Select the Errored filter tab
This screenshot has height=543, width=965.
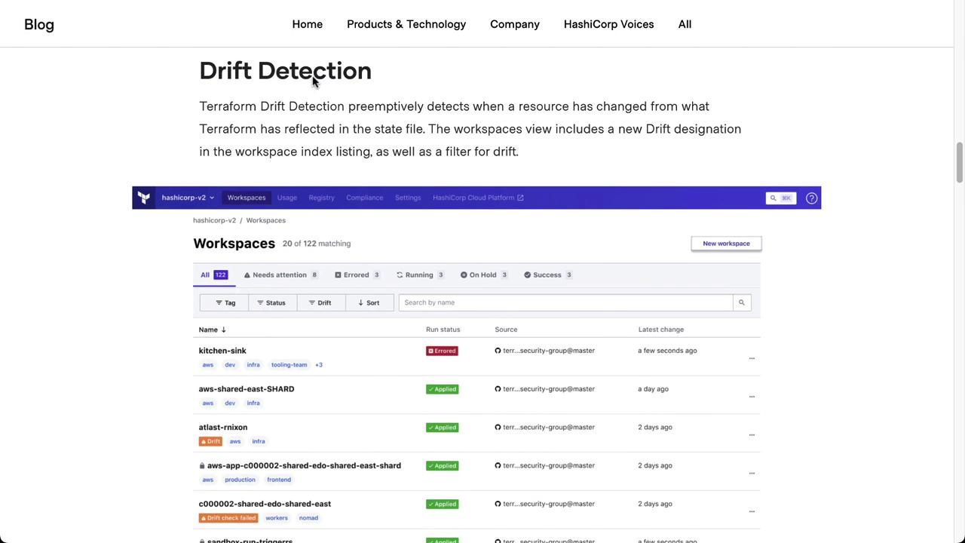coord(357,275)
